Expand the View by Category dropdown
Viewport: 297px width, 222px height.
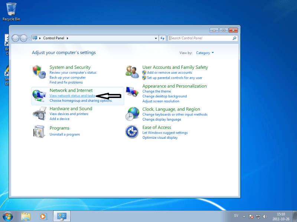[205, 53]
